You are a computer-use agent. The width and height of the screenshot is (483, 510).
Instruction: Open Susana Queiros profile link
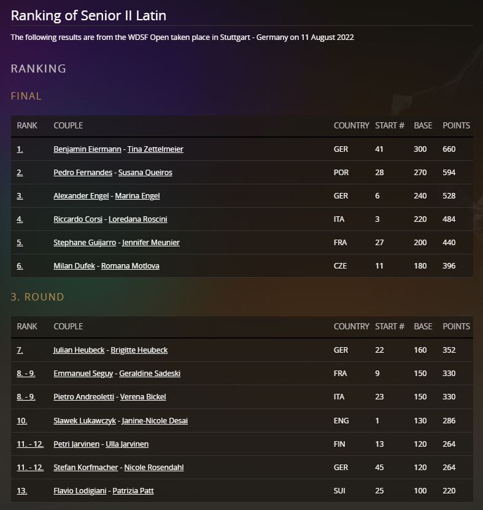click(145, 173)
